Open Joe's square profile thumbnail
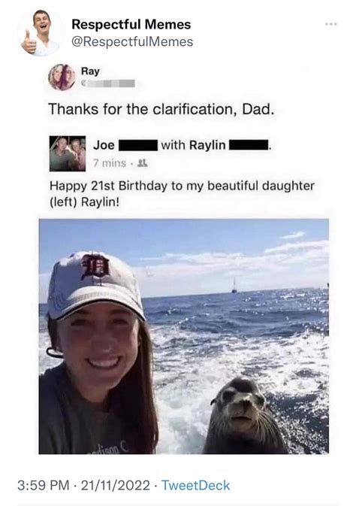Viewport: 356px width, 506px height. tap(68, 153)
